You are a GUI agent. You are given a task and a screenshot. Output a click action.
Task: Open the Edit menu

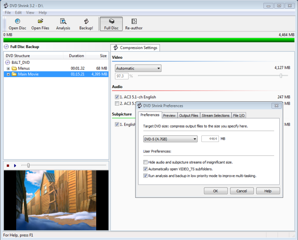point(18,12)
